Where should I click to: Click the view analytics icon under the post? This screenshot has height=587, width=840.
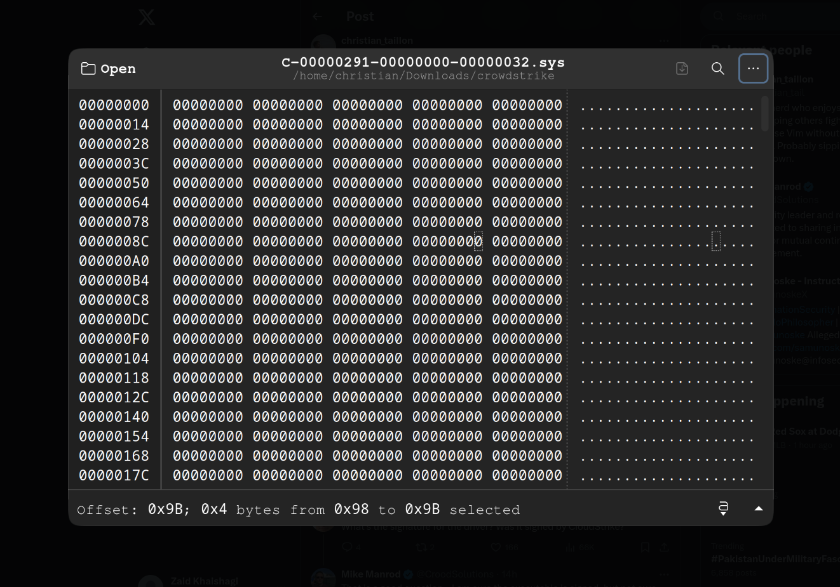pyautogui.click(x=570, y=546)
